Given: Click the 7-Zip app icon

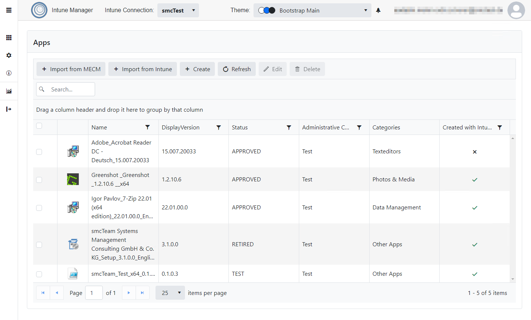Looking at the screenshot, I should pos(73,207).
